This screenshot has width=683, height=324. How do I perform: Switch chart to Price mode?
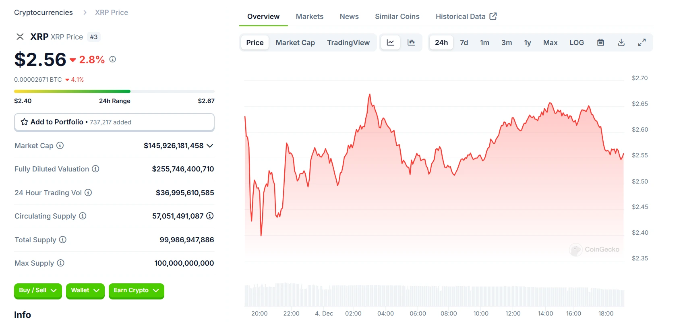point(255,42)
